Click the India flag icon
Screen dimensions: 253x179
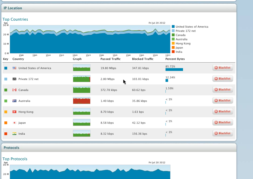pyautogui.click(x=14, y=134)
